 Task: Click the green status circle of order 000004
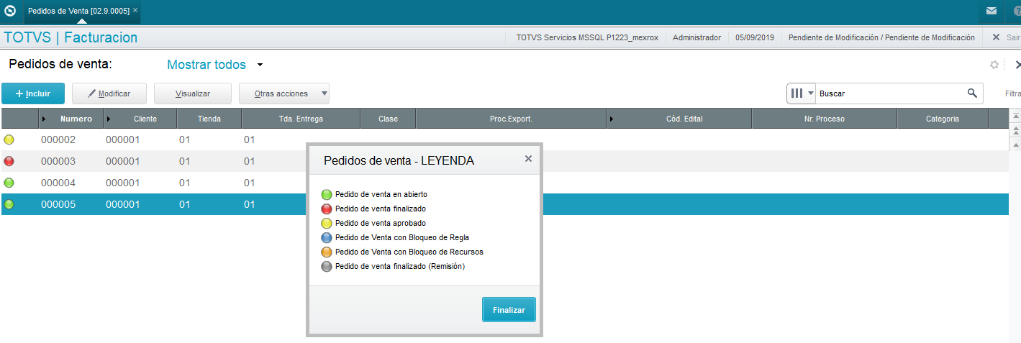click(x=9, y=183)
